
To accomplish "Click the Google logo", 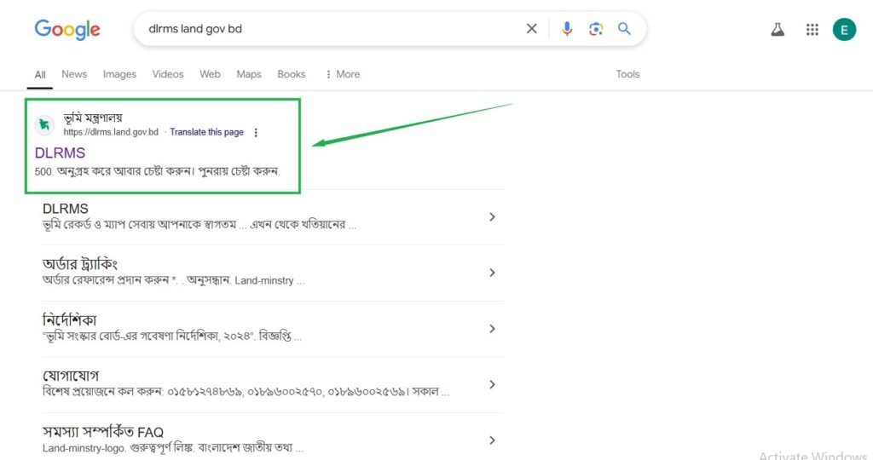I will coord(67,29).
